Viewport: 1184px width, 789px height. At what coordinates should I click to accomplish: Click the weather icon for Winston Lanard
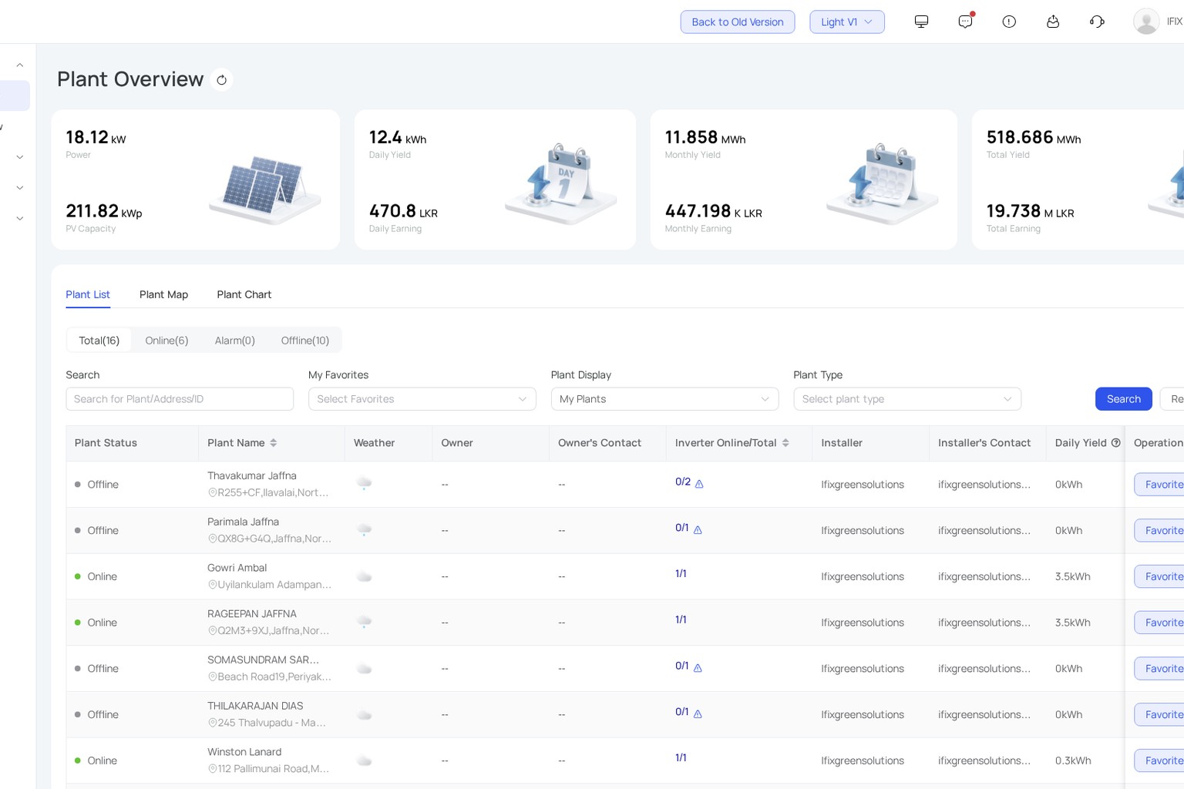(x=365, y=760)
